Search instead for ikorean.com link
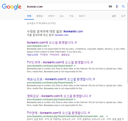 point(62,35)
